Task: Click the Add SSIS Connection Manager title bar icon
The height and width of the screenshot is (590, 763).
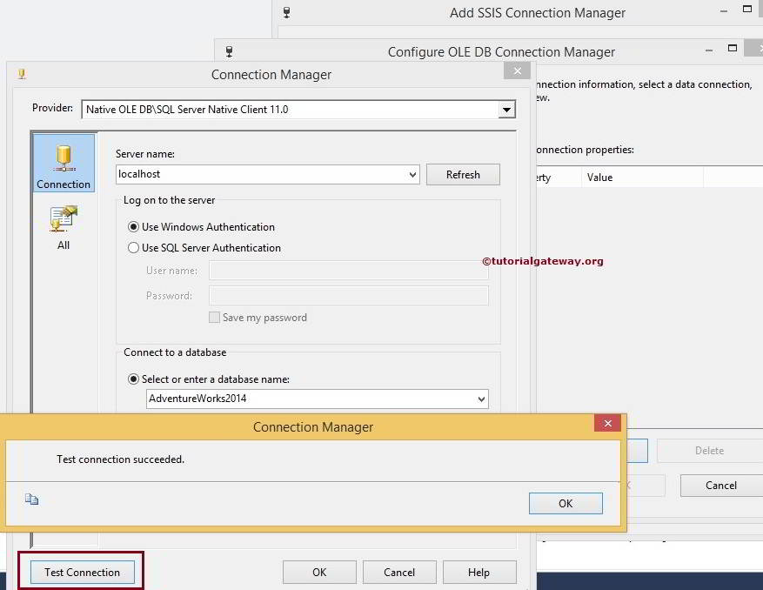Action: coord(285,12)
